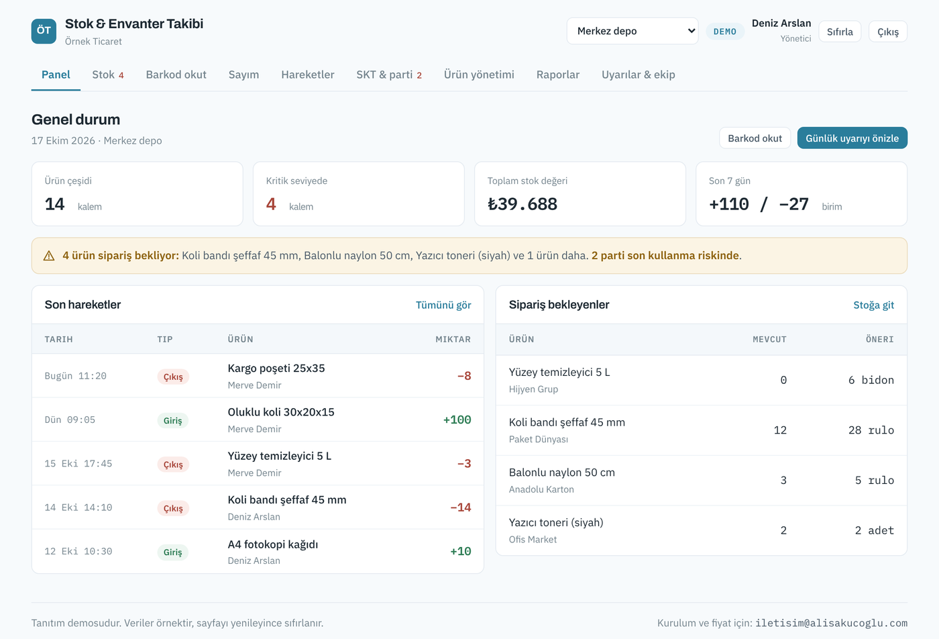
Task: Open the Merkez depo warehouse dropdown
Action: [x=632, y=31]
